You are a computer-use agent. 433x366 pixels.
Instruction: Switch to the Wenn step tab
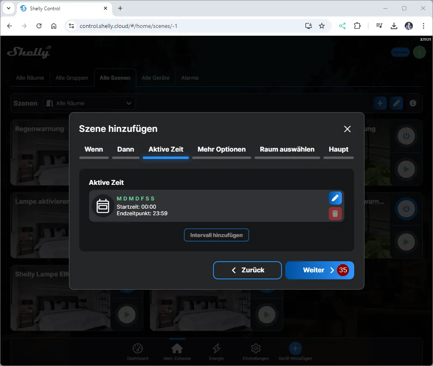point(94,150)
